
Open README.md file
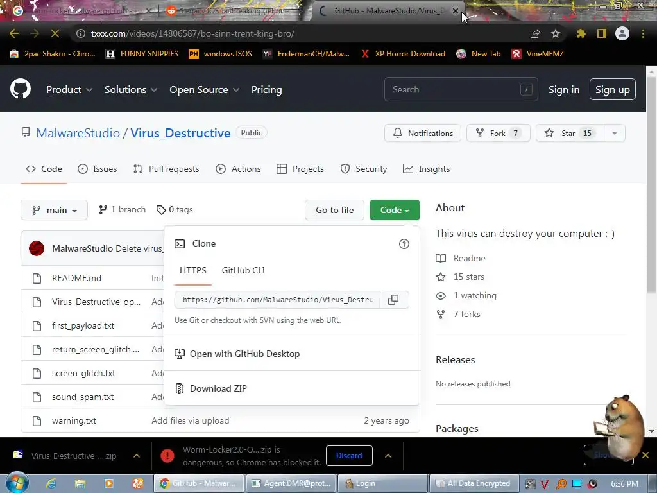pos(76,278)
